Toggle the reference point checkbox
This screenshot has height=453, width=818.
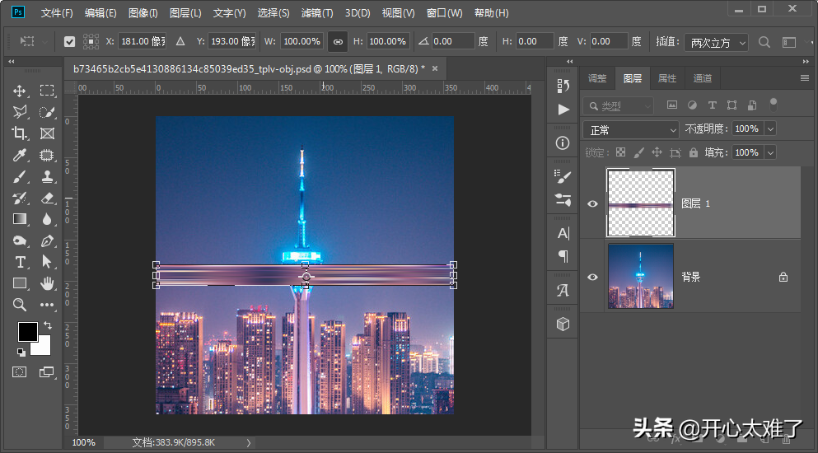point(69,41)
